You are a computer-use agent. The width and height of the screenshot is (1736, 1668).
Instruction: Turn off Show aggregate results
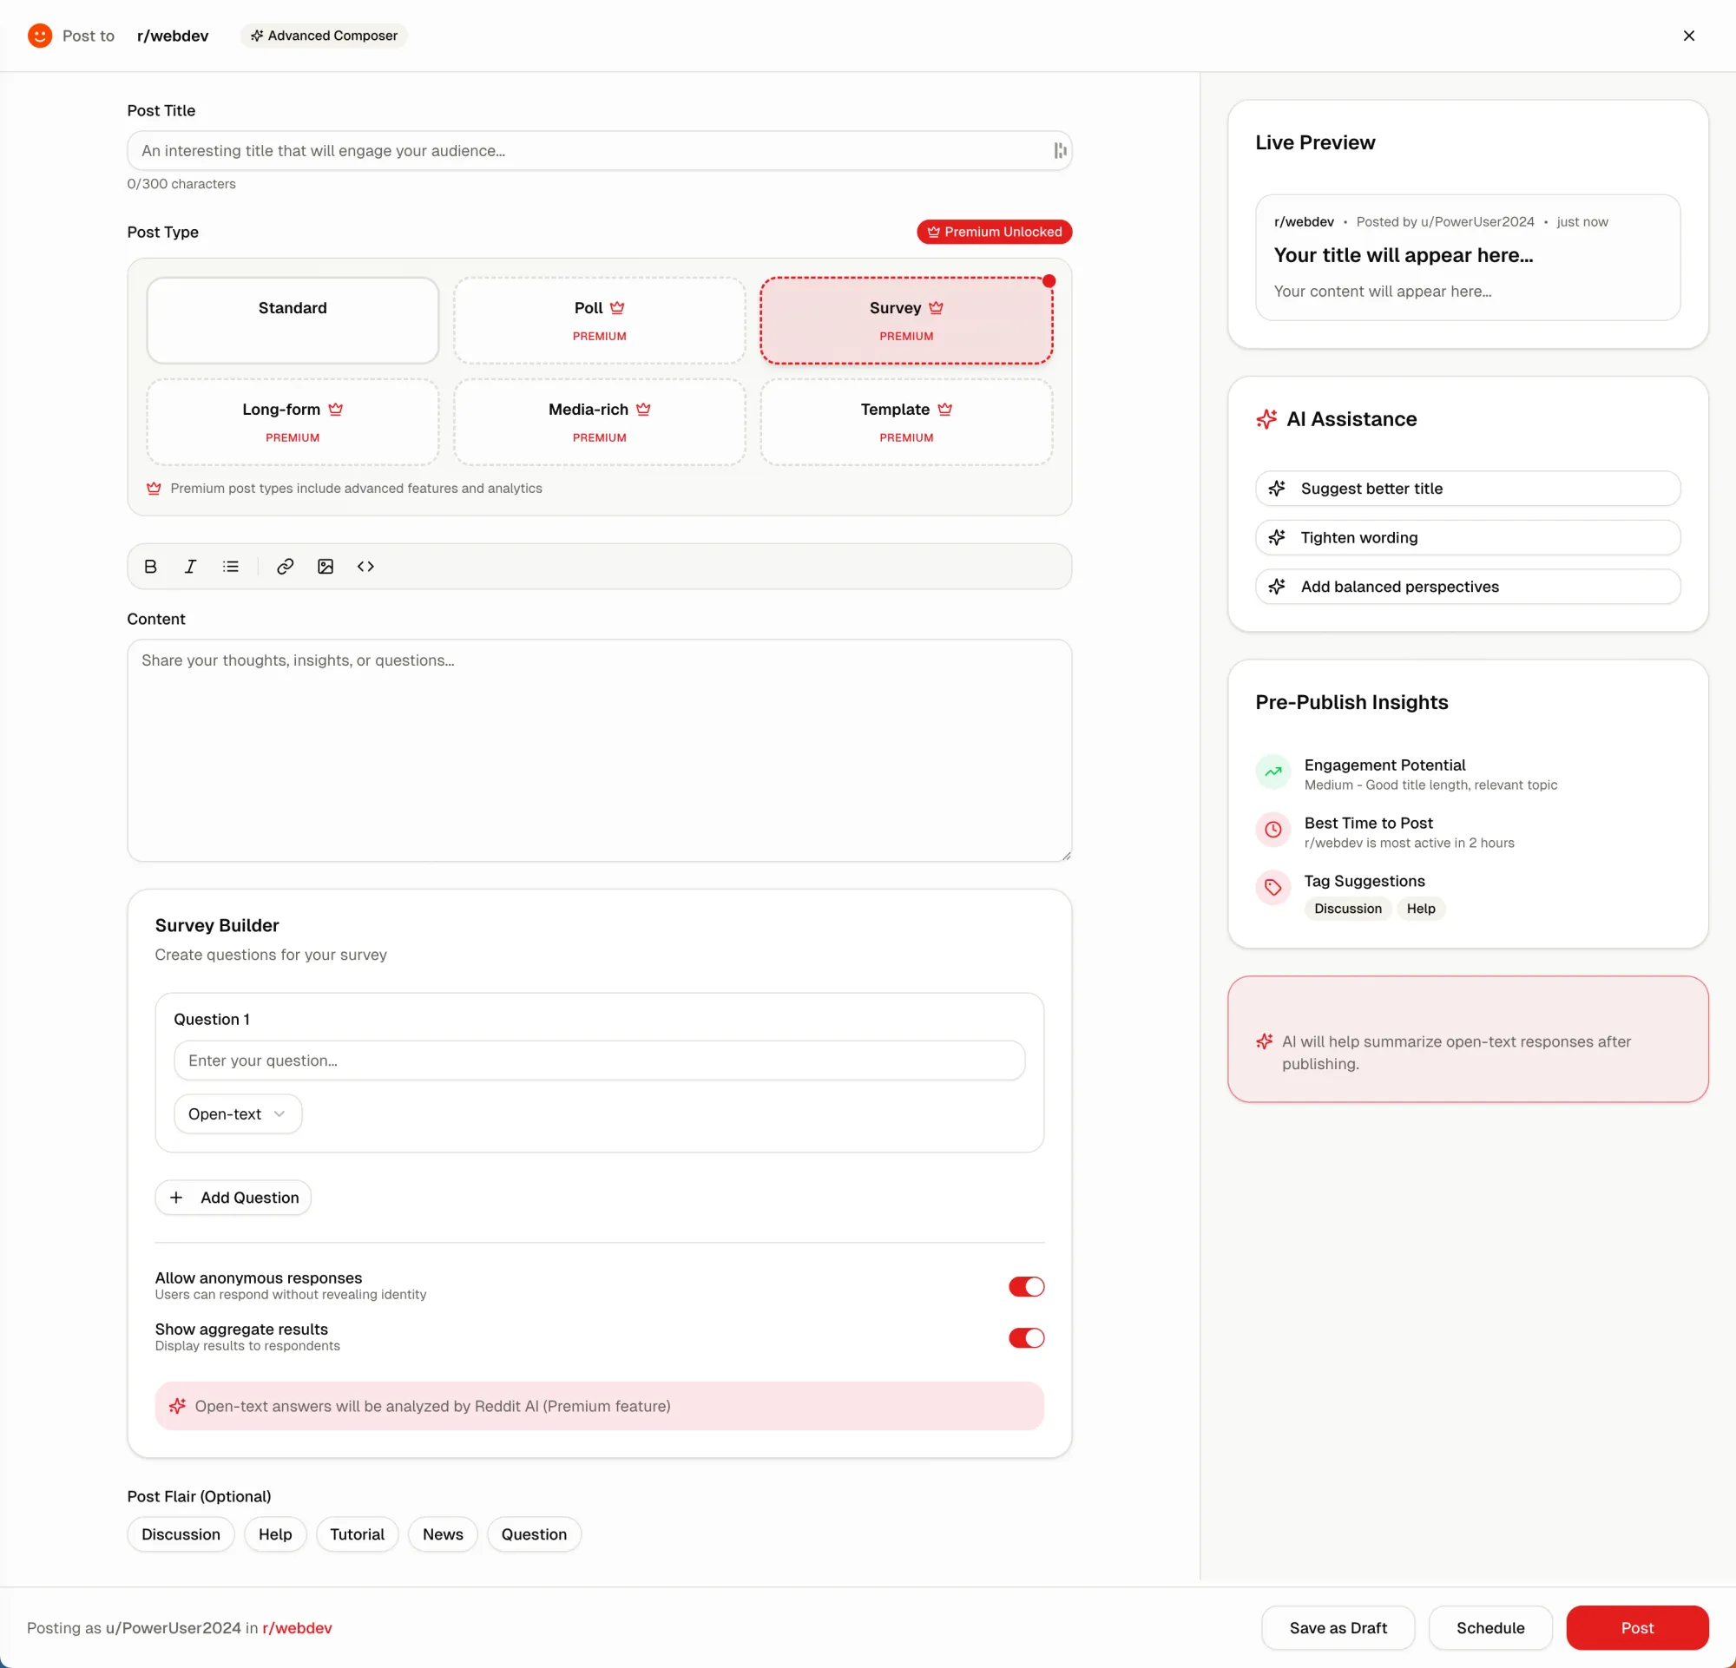(1026, 1337)
